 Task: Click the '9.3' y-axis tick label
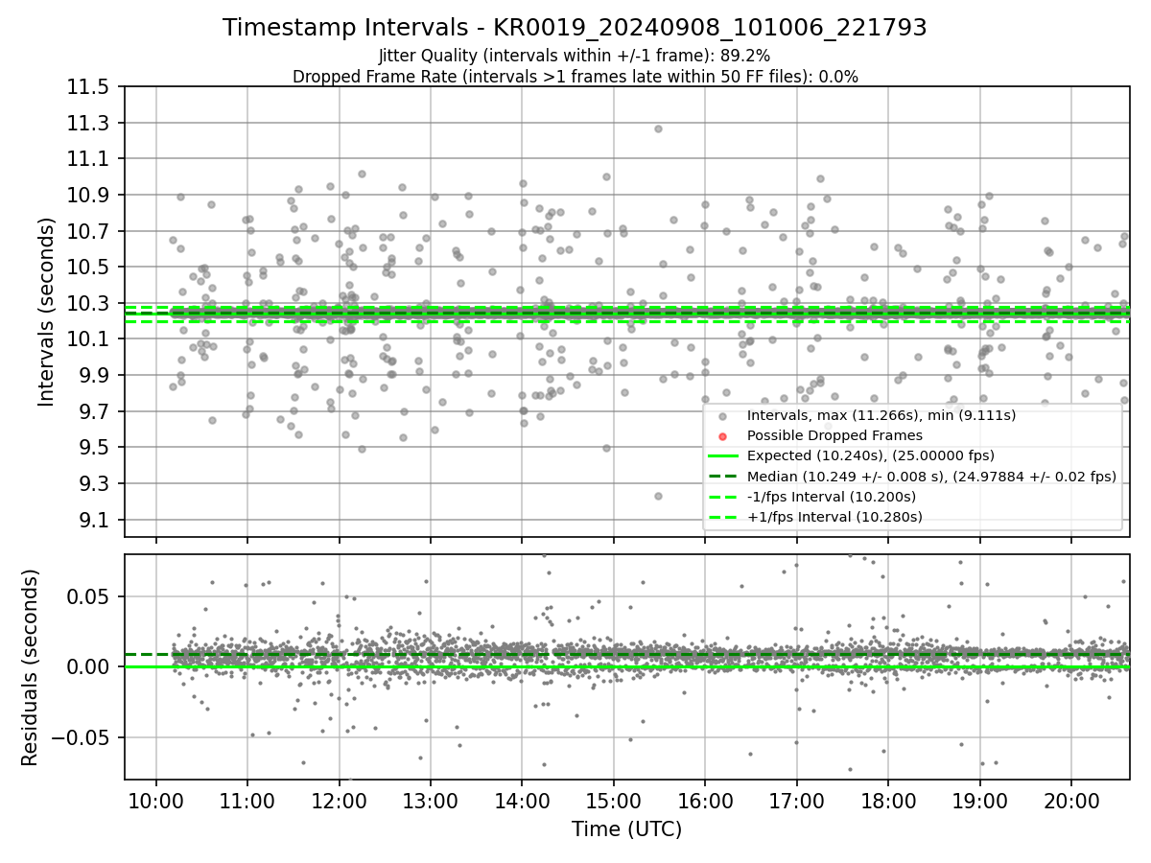click(x=95, y=483)
